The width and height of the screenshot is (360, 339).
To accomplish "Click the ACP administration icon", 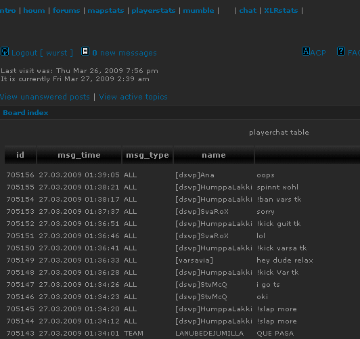I will coord(306,51).
